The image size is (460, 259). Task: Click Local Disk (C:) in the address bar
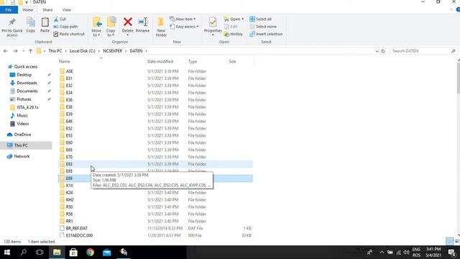pos(83,51)
